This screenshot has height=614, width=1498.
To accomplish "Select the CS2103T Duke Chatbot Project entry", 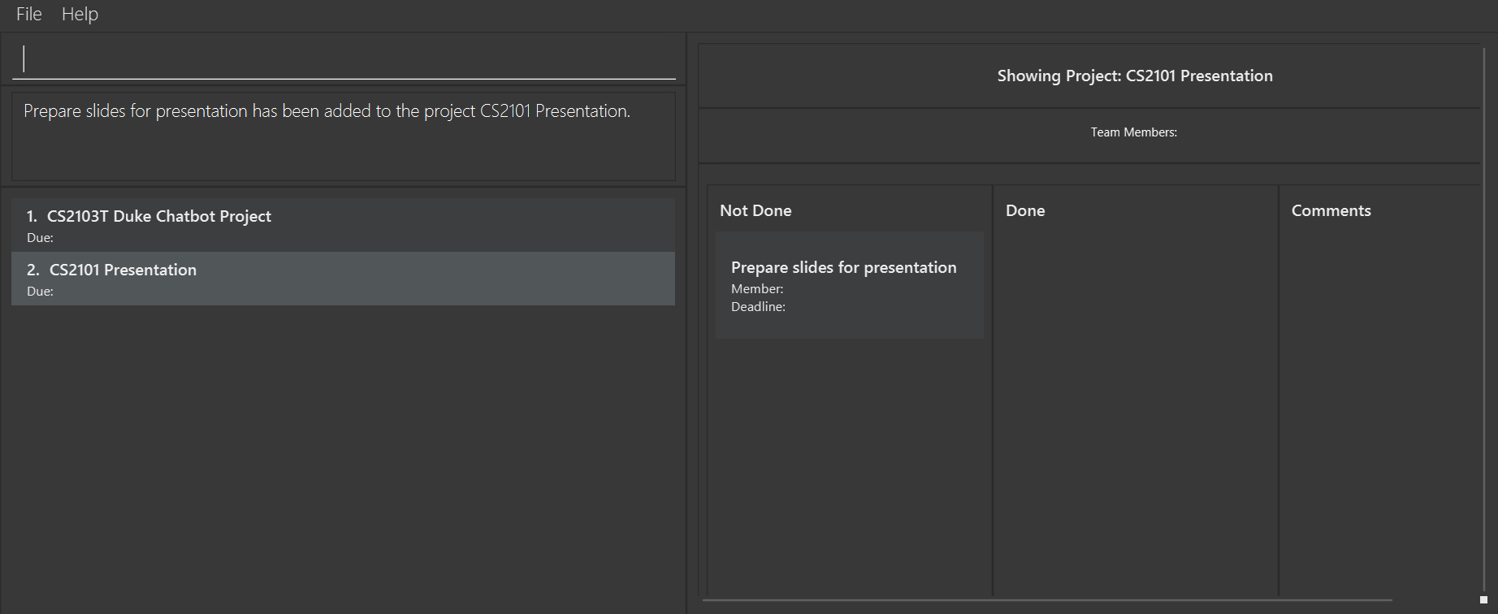I will (x=343, y=225).
